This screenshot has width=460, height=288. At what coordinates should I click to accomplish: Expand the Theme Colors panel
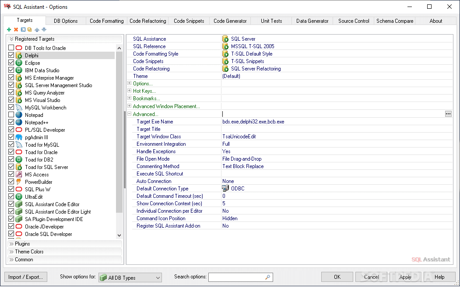64,252
